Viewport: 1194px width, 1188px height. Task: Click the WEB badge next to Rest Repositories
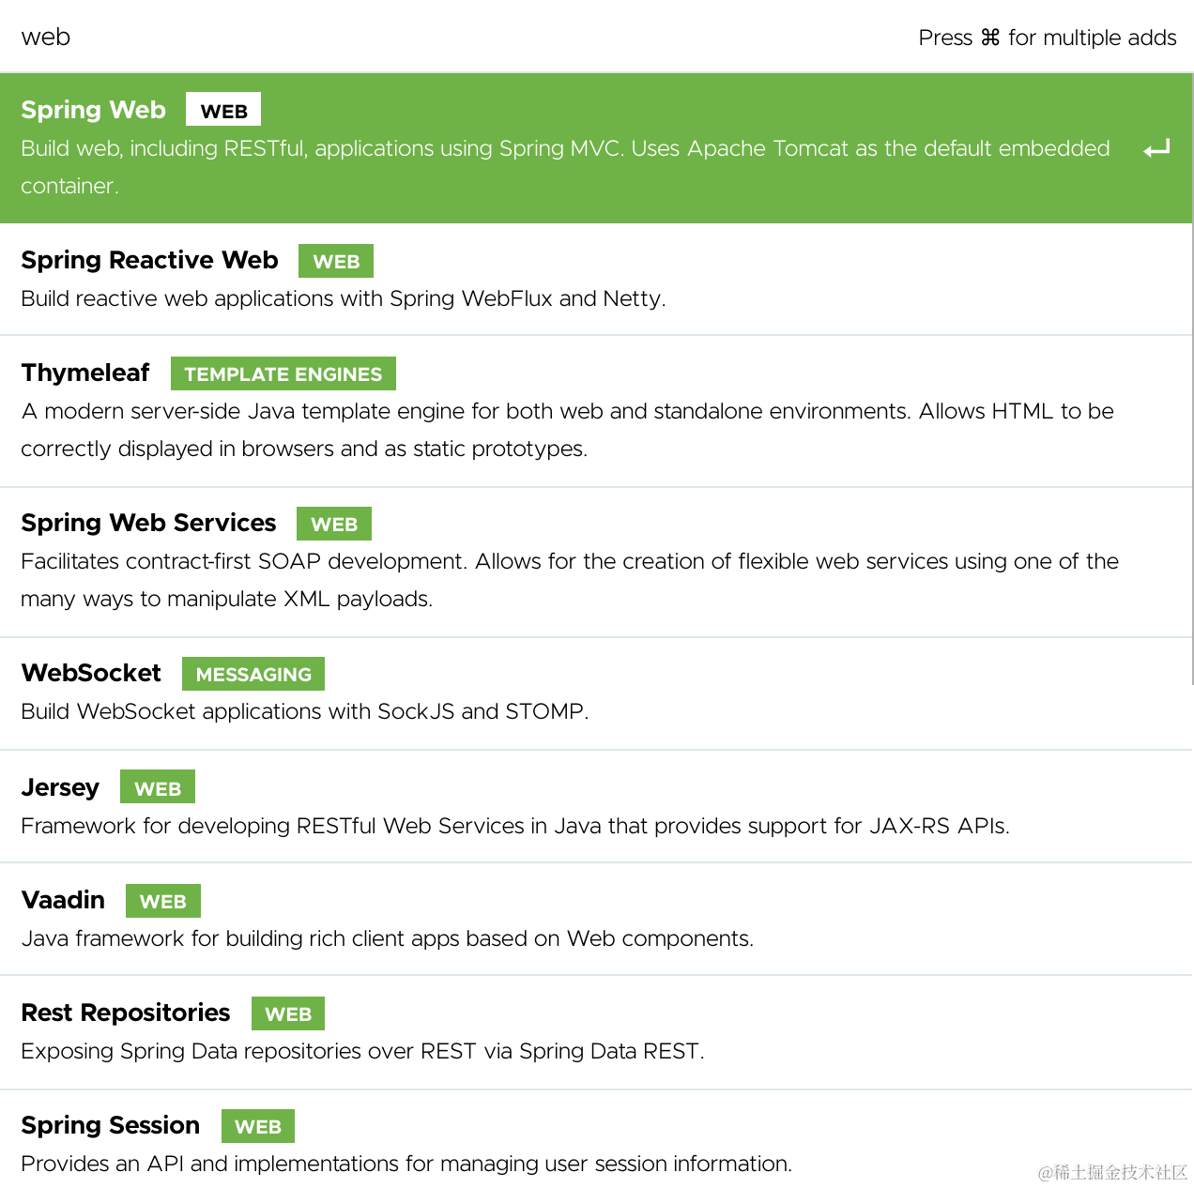288,1013
